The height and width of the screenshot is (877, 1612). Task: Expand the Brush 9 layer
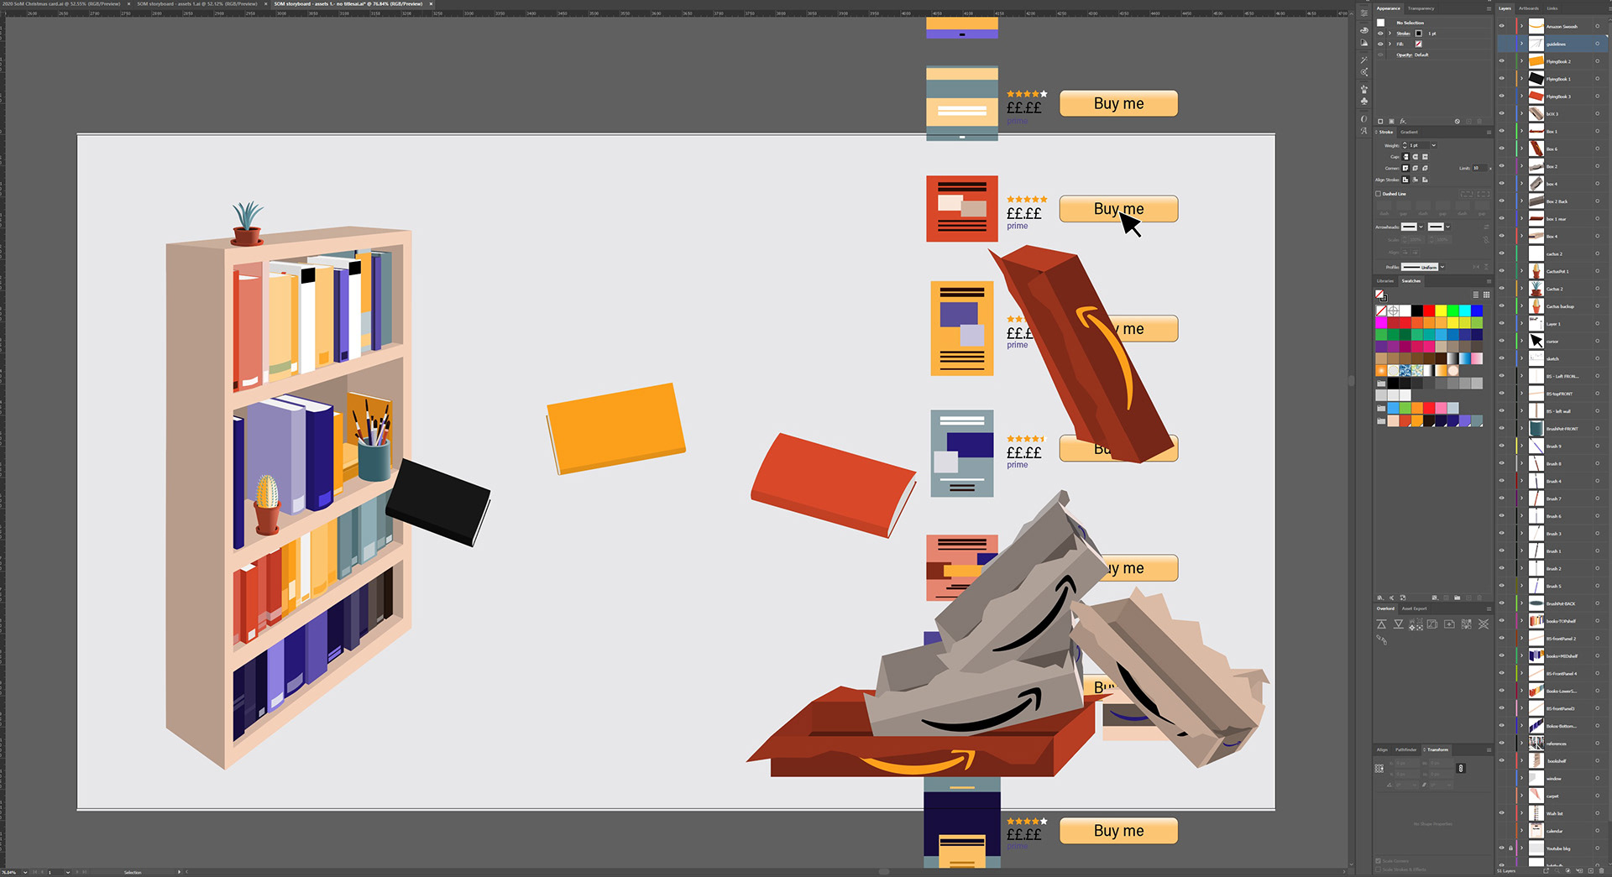[x=1521, y=446]
